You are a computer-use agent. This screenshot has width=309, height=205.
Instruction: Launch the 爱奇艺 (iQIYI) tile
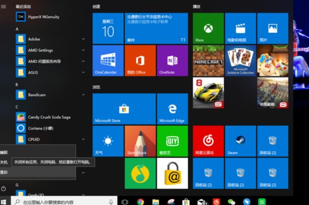pos(172,141)
